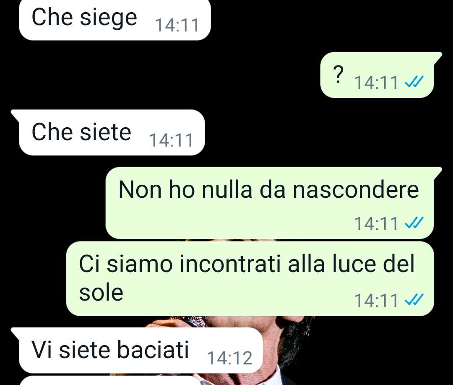Click read-receipt ticks on '?' message
Image resolution: width=453 pixels, height=385 pixels.
(x=414, y=82)
